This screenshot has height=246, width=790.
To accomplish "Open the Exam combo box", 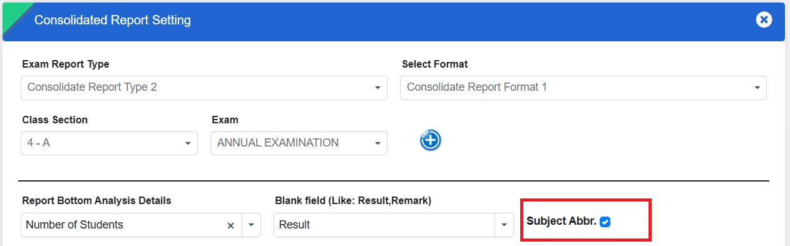I will pos(299,143).
